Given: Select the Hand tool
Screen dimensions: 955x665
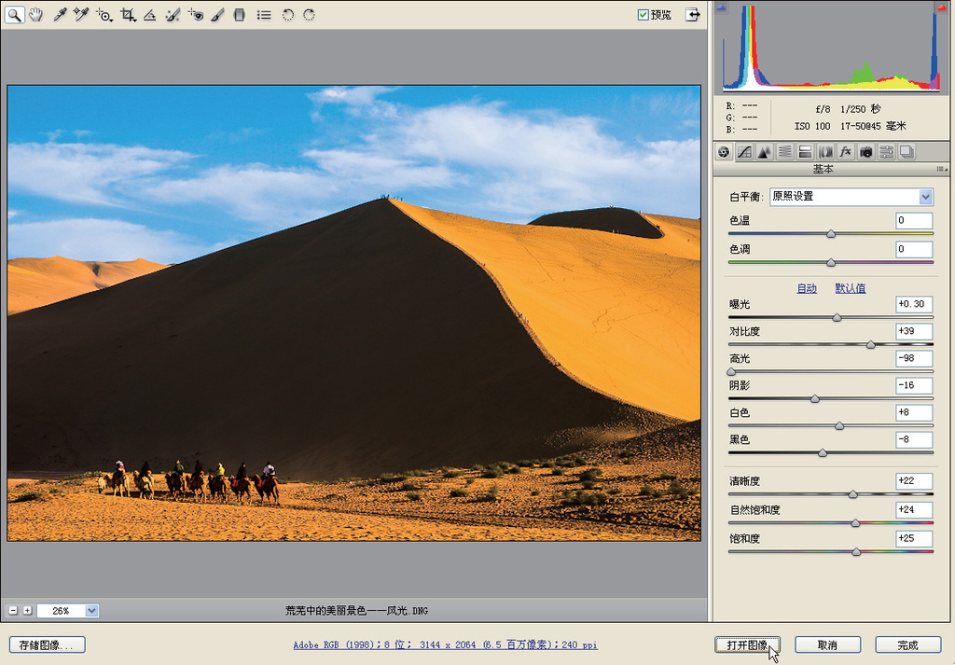Looking at the screenshot, I should tap(36, 15).
